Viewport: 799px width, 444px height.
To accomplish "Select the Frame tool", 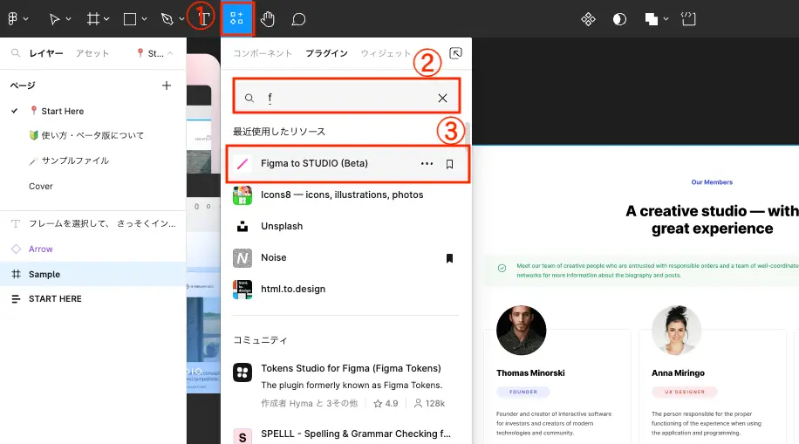I will (92, 19).
